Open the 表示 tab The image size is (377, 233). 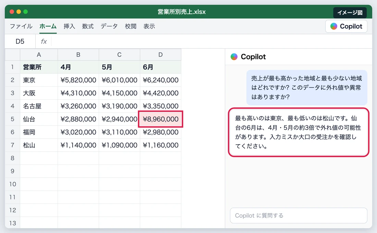click(149, 26)
